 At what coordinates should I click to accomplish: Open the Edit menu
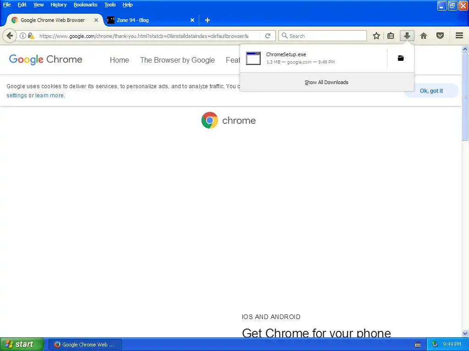[x=22, y=5]
